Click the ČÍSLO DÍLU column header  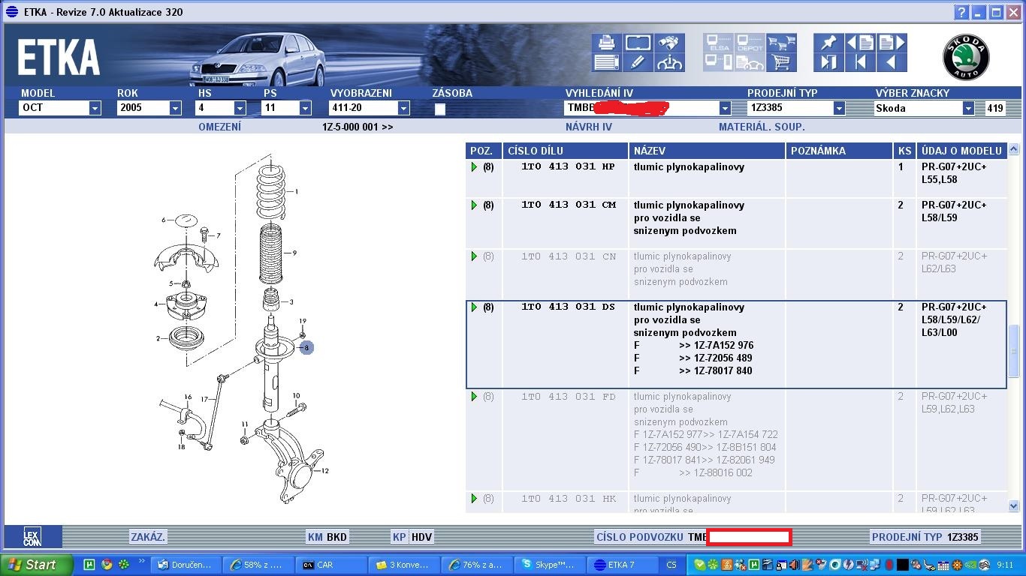pos(565,151)
